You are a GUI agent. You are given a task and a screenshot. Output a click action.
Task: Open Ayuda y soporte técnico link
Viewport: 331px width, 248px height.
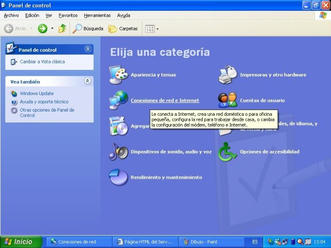click(44, 102)
